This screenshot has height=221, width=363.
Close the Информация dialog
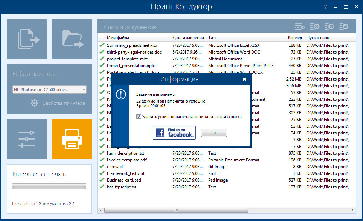[x=244, y=79]
